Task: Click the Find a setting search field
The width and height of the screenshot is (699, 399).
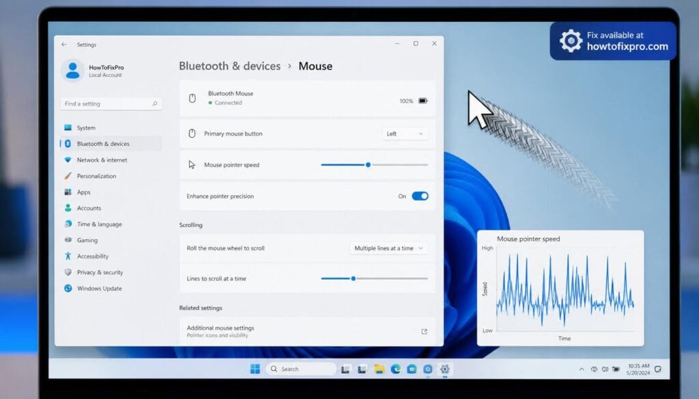Action: (111, 104)
